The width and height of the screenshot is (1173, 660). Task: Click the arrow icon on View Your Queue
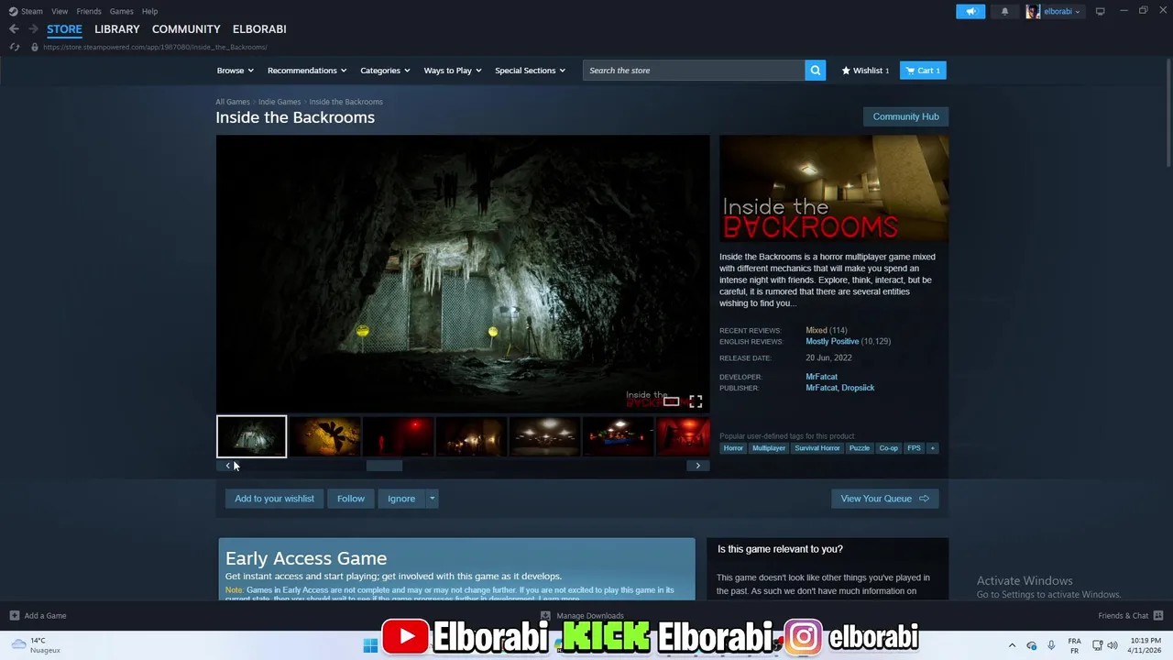click(x=924, y=499)
